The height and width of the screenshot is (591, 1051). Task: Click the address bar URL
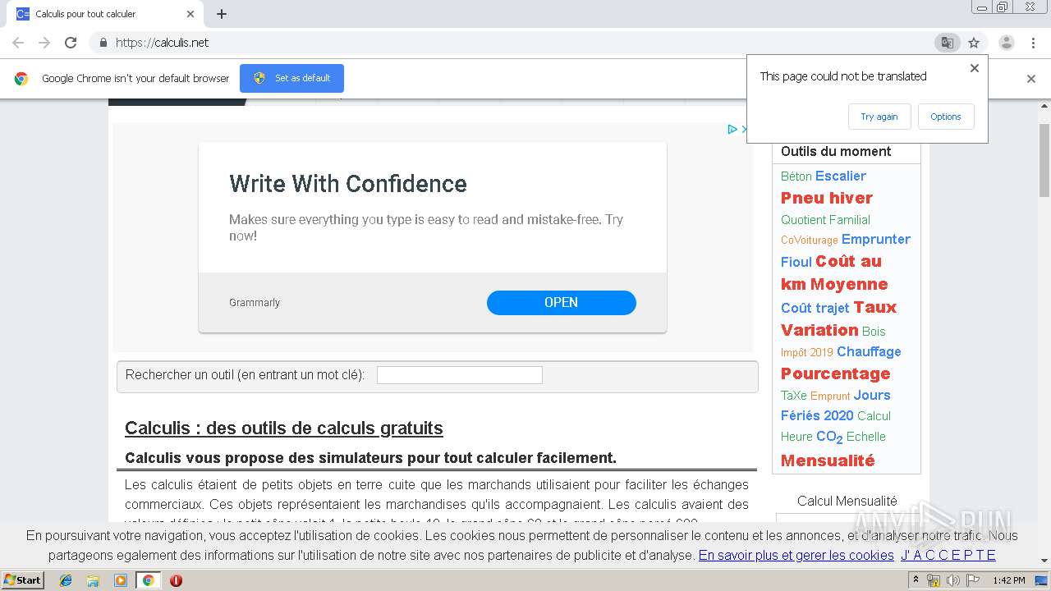(162, 43)
